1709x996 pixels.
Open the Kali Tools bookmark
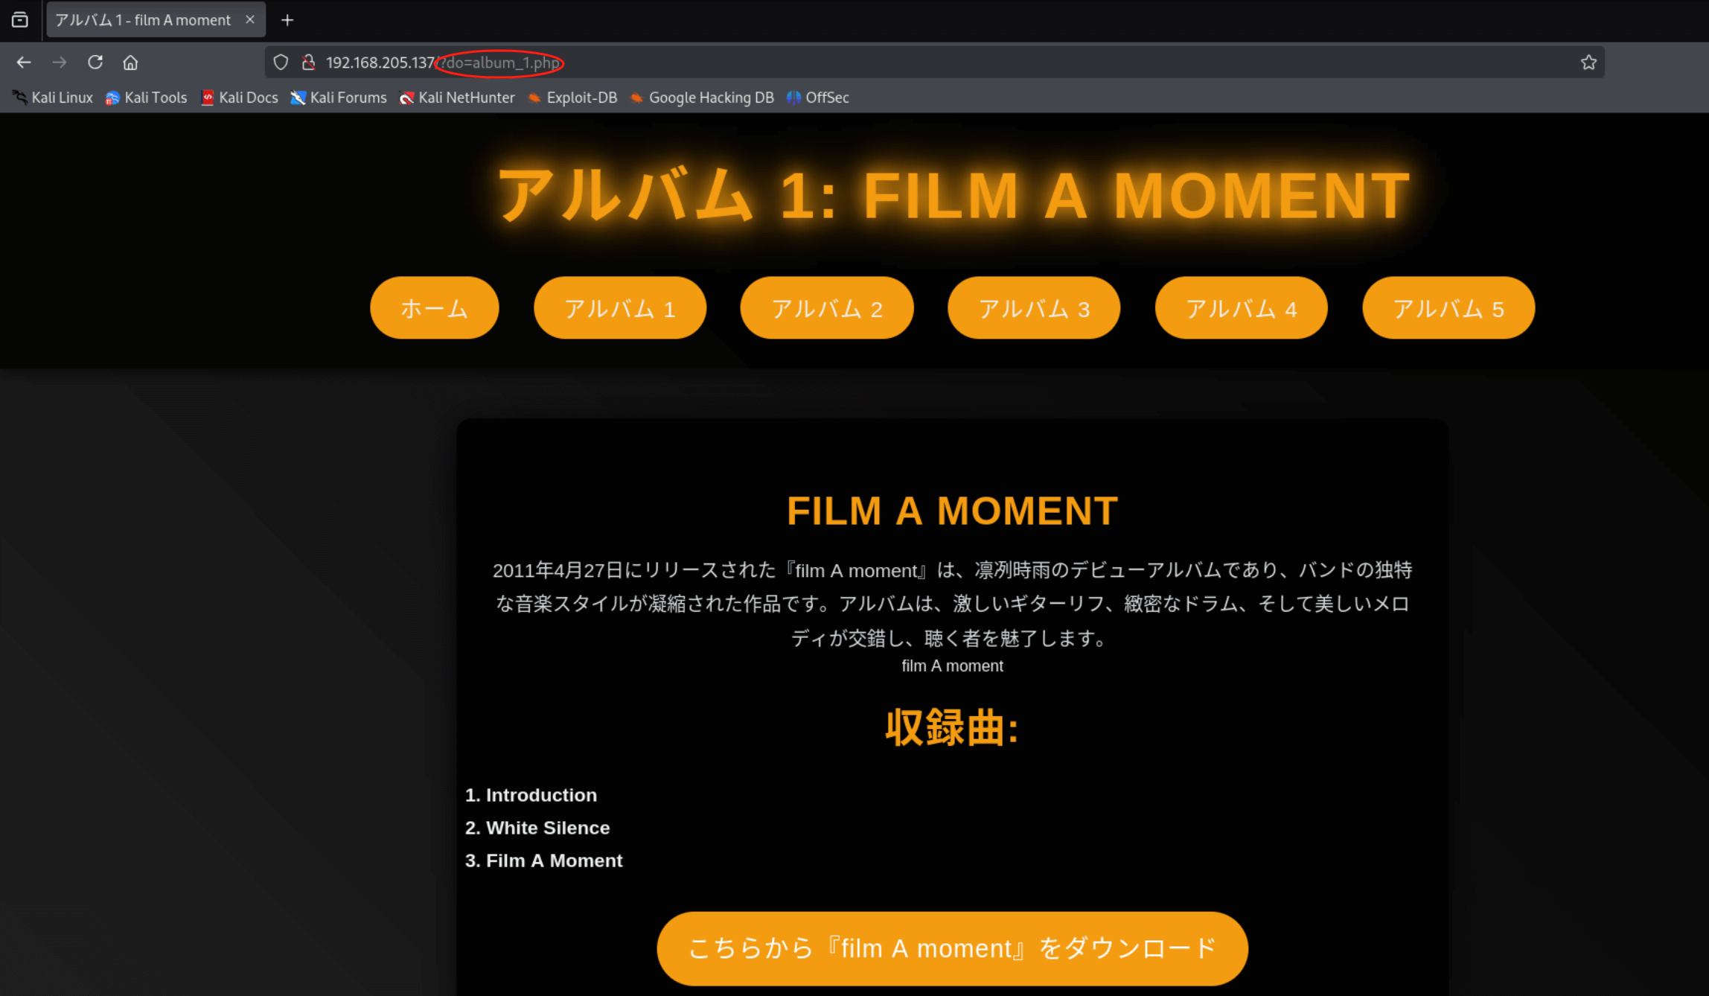(147, 98)
